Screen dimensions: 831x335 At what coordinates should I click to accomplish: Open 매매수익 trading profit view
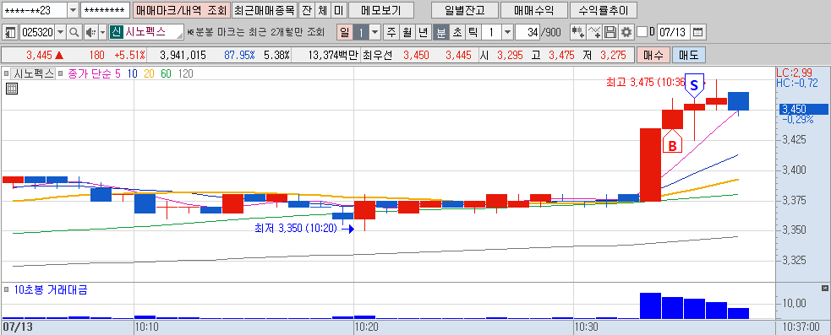pos(533,10)
